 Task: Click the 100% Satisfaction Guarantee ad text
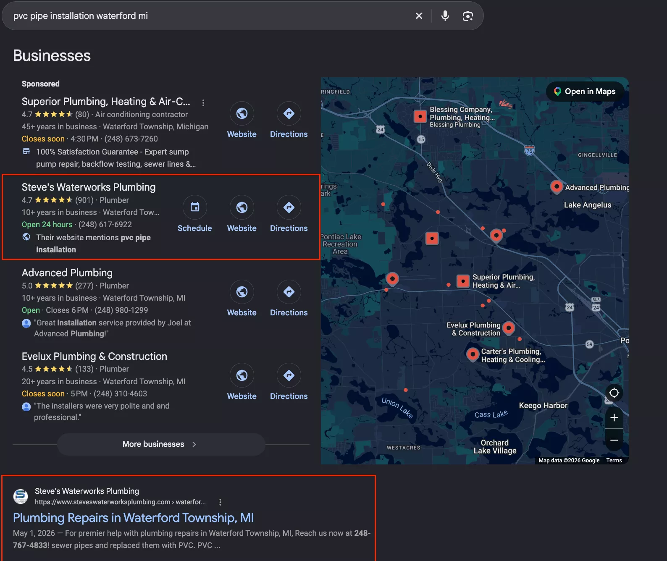point(116,158)
